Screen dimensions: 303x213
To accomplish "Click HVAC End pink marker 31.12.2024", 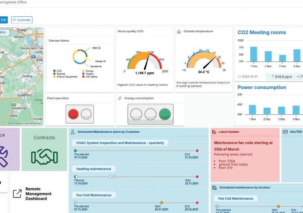I will pos(197,151).
